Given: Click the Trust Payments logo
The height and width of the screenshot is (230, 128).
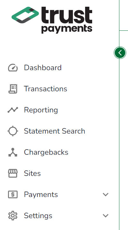Looking at the screenshot, I should (x=52, y=20).
